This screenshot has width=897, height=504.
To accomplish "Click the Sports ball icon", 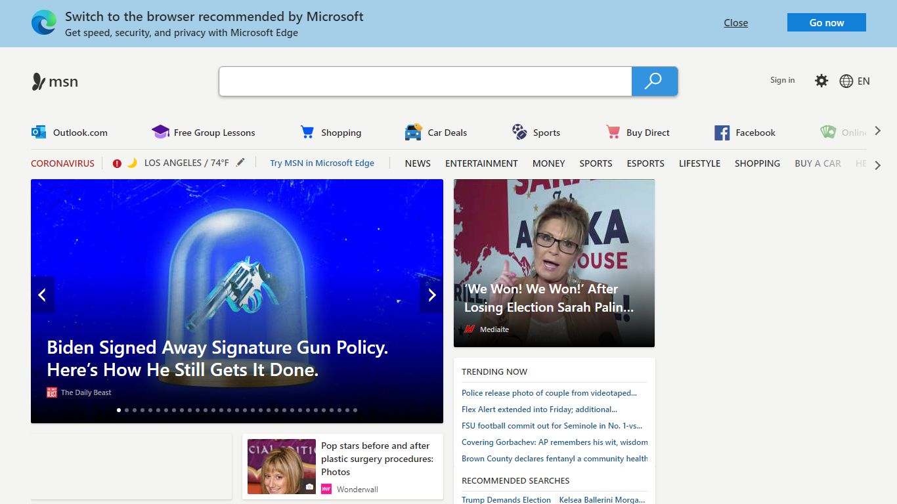I will [x=519, y=132].
